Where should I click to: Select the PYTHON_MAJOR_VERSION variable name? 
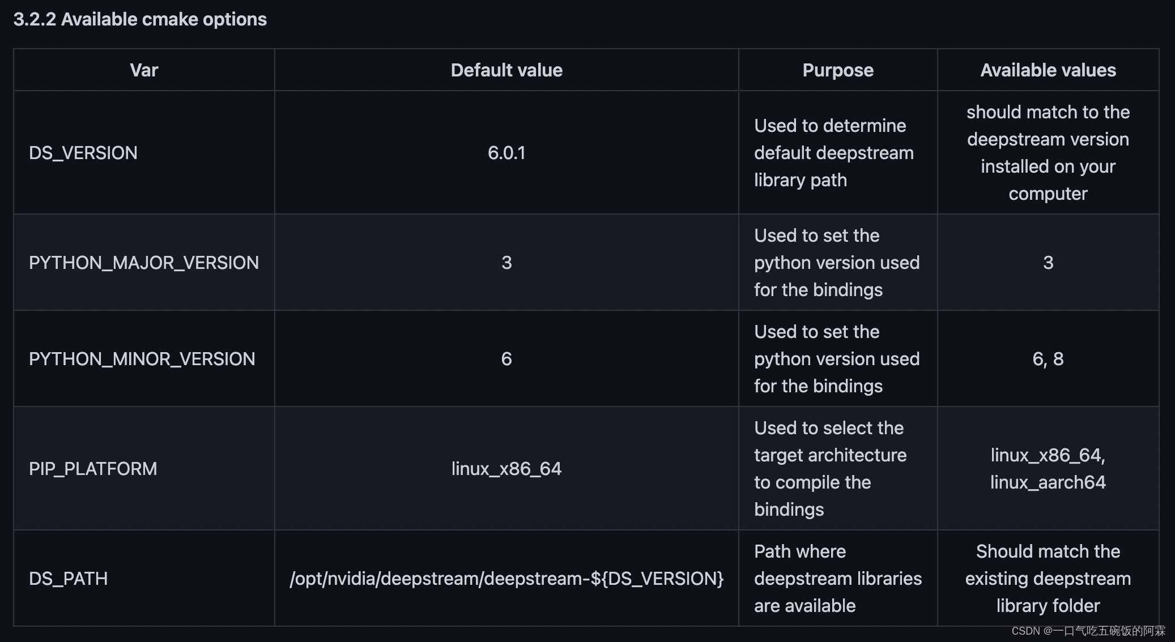pos(144,263)
